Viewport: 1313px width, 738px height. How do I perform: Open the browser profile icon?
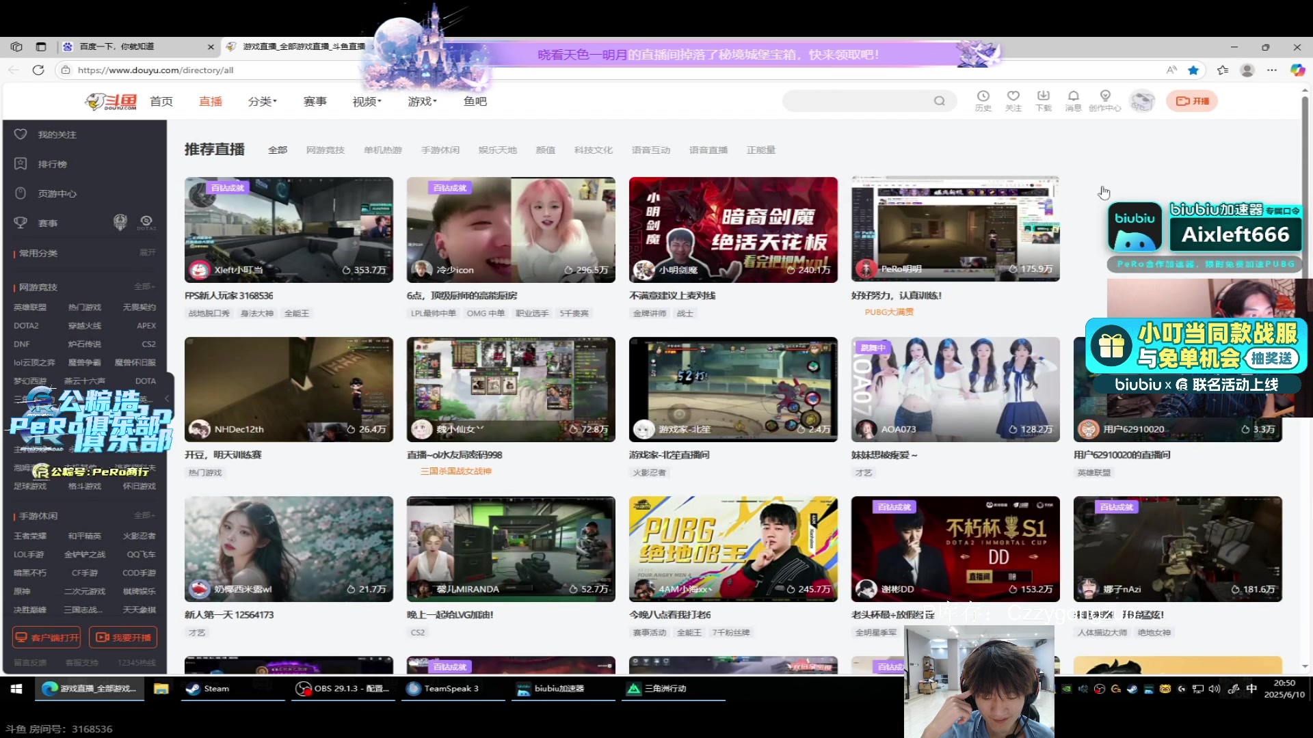click(x=1247, y=70)
